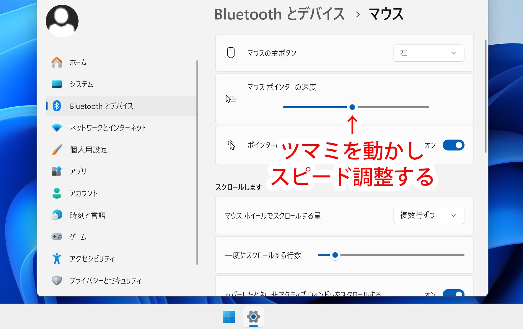Click the Apps icon in sidebar
Image resolution: width=523 pixels, height=329 pixels.
(57, 171)
